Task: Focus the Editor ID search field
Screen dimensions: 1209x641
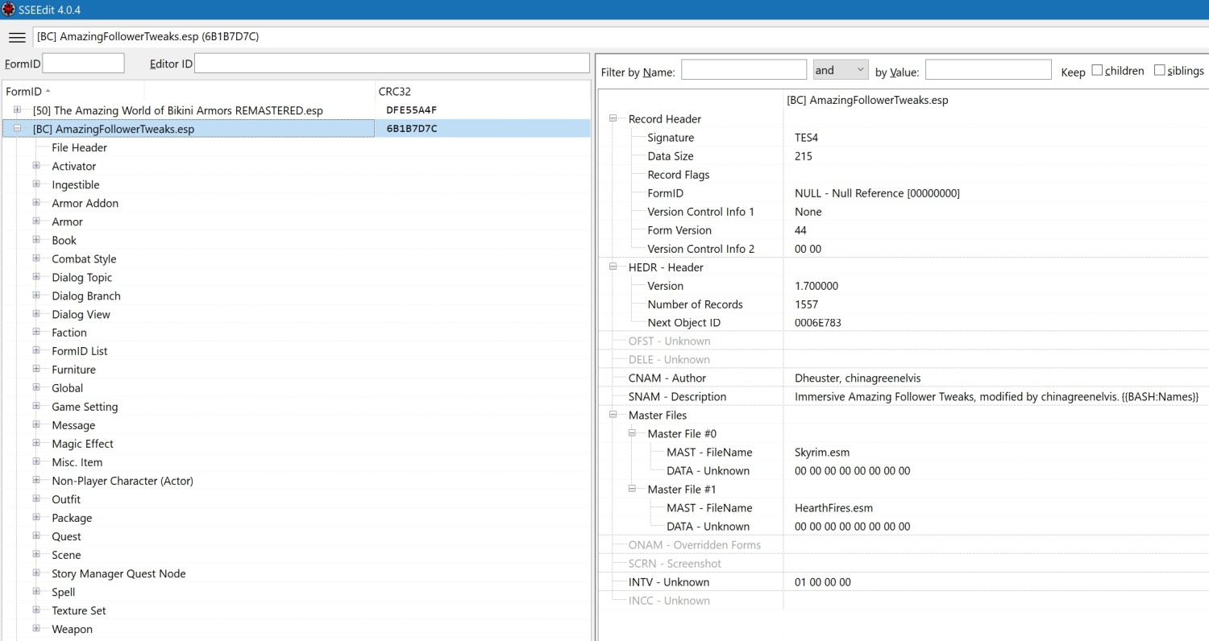Action: (x=392, y=64)
